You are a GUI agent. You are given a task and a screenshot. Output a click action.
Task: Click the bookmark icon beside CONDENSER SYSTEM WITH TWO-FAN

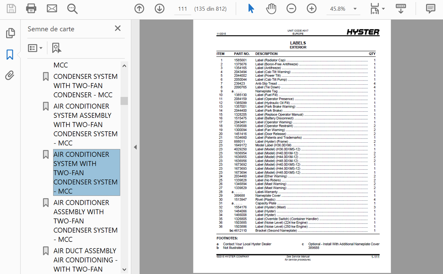[x=46, y=76]
